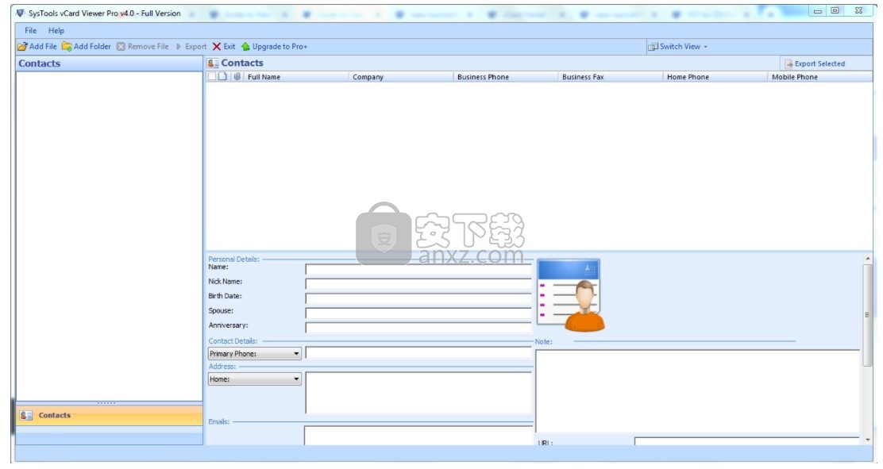The height and width of the screenshot is (469, 883).
Task: Click the Anniversary input field
Action: [x=418, y=328]
